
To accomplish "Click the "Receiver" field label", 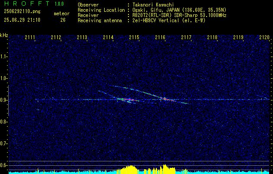I will click(x=88, y=15).
